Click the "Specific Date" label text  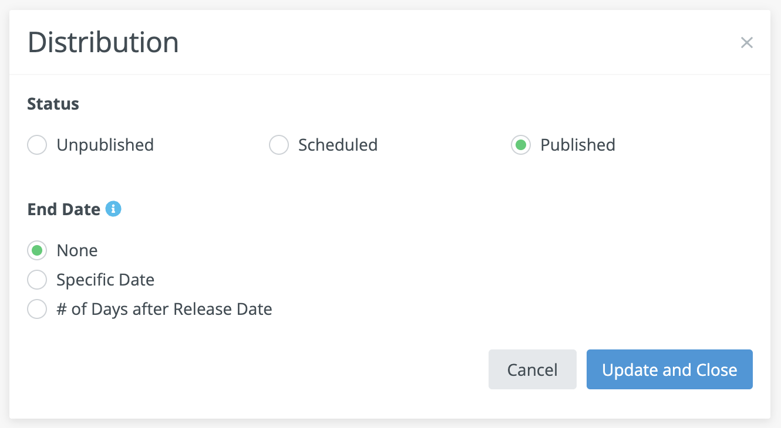(105, 280)
